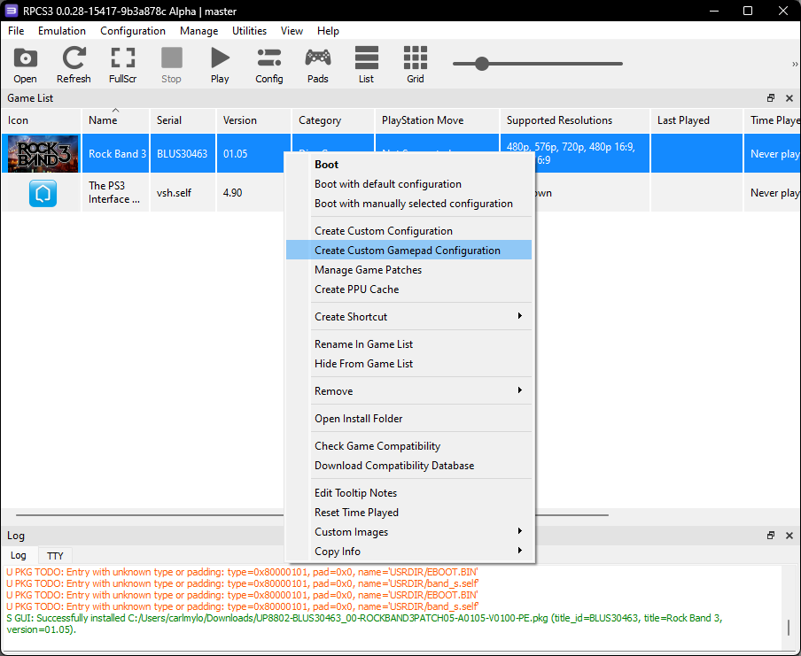Open the Emulation menu

62,31
